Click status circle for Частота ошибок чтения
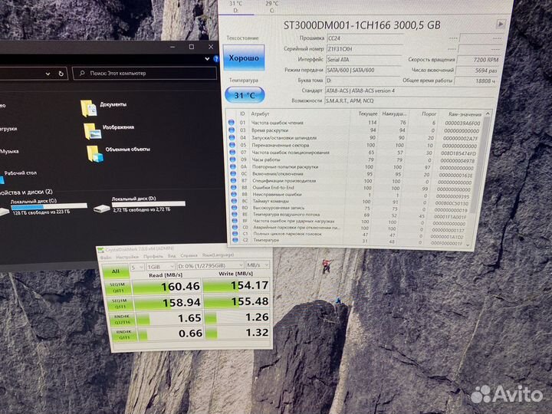Viewport: 552px width, 414px height. point(232,123)
